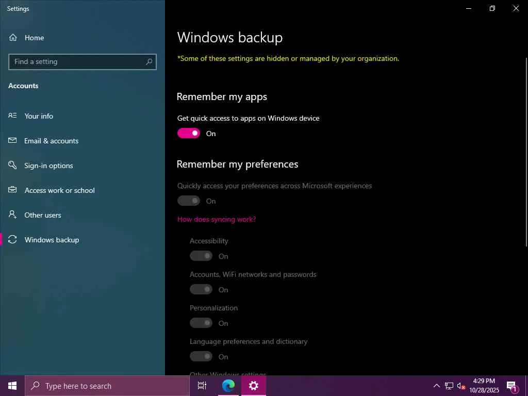Restore down the Settings window
This screenshot has width=528, height=396.
point(492,8)
